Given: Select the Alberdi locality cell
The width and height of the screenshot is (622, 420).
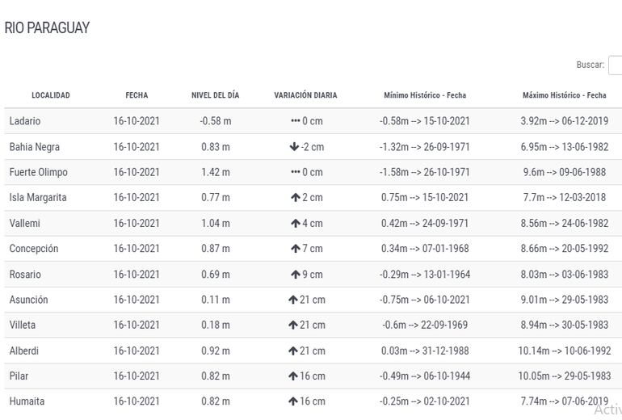Looking at the screenshot, I should click(x=23, y=351).
